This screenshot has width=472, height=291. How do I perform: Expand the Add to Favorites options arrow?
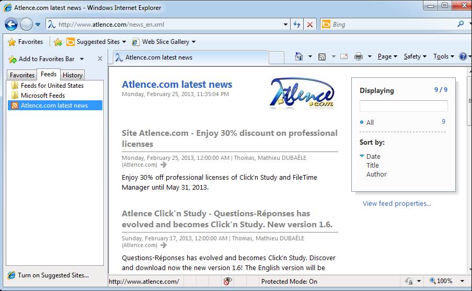coord(82,59)
